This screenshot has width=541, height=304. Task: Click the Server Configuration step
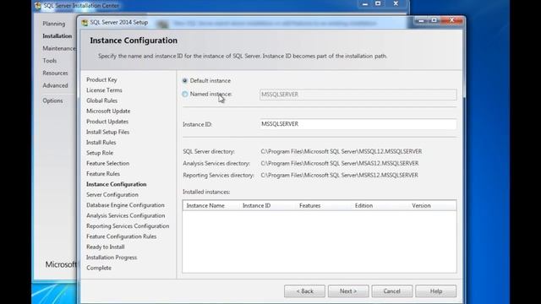click(112, 195)
